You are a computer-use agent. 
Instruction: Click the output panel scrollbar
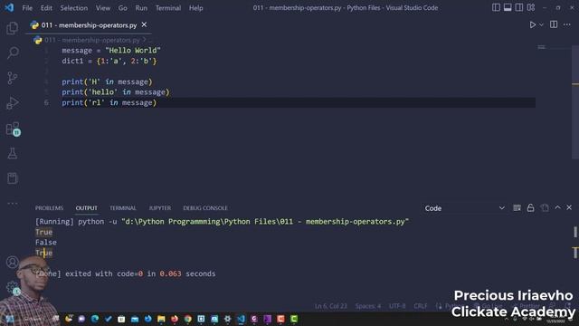[x=575, y=244]
